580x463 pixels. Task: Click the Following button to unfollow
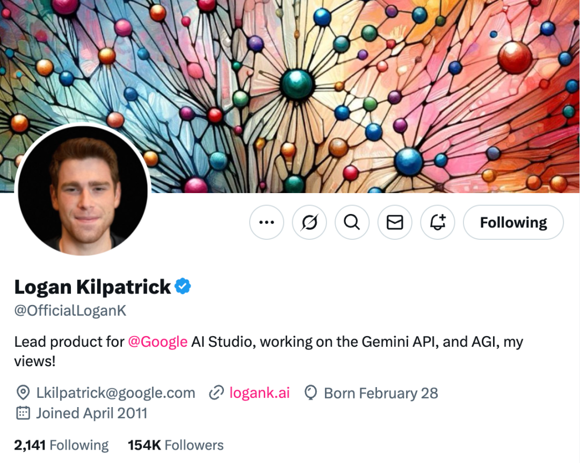tap(513, 222)
